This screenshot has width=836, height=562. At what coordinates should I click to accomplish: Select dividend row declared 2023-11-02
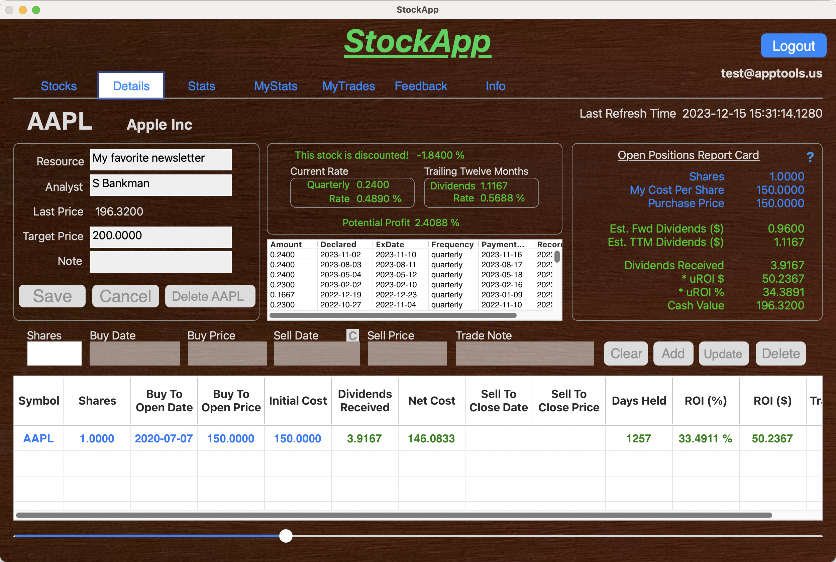(410, 255)
